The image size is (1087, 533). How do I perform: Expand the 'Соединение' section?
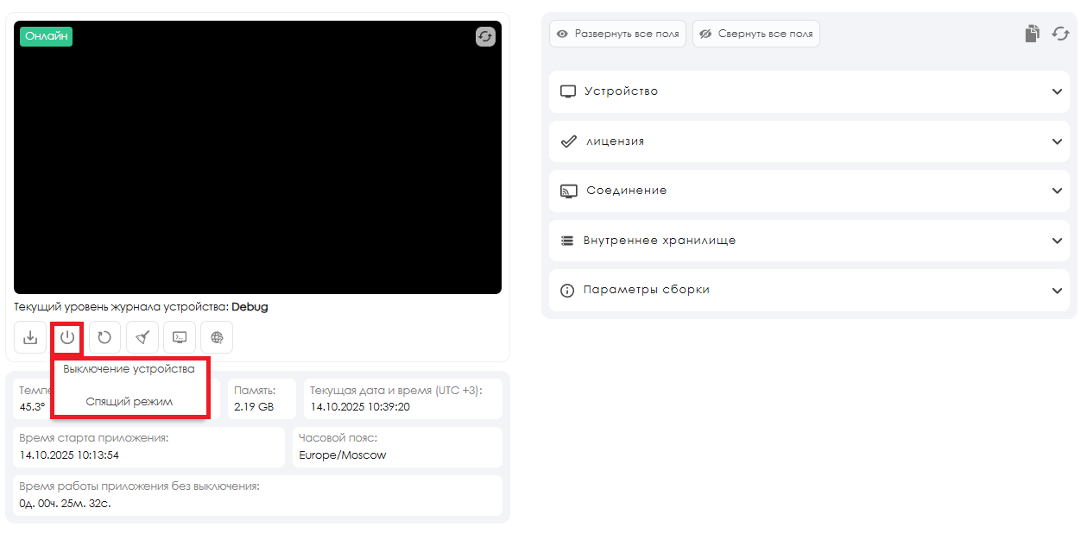point(809,191)
